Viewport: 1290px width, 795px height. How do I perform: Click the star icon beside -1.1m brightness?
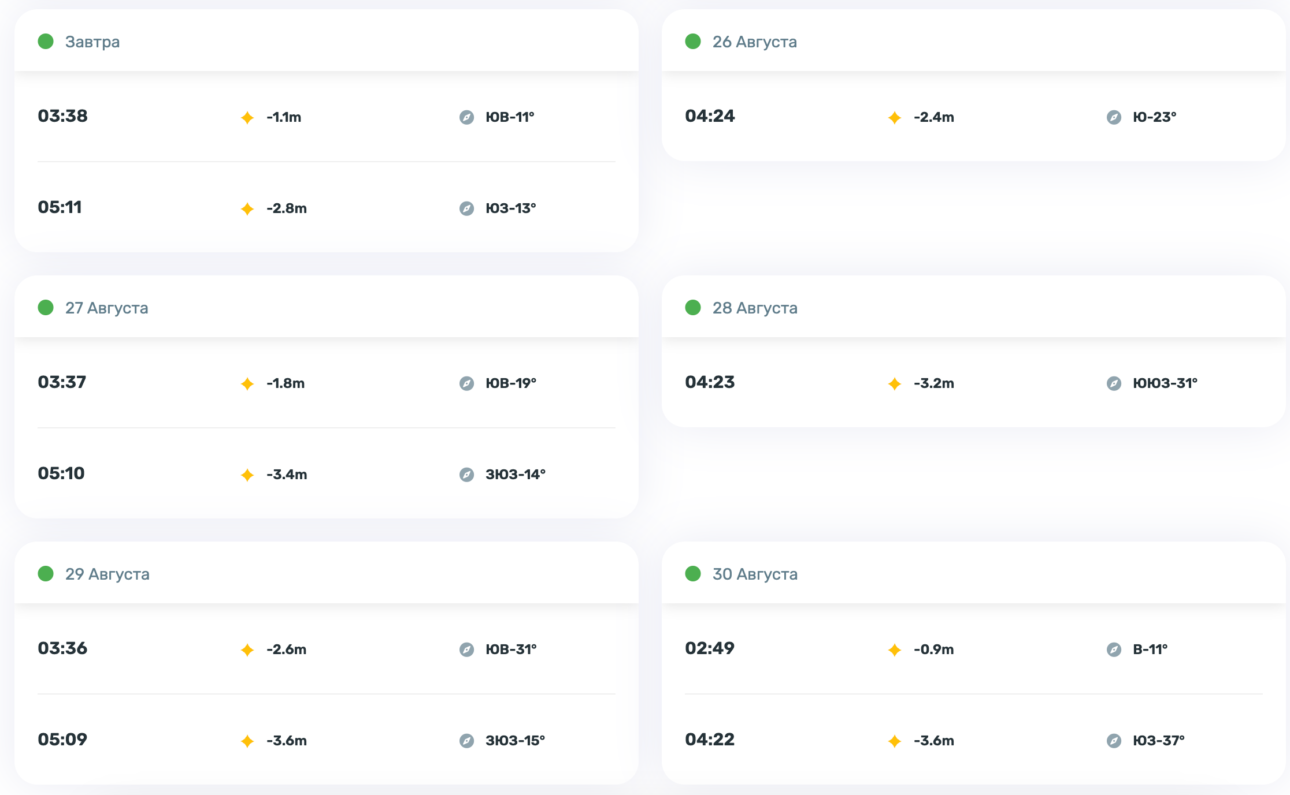247,118
